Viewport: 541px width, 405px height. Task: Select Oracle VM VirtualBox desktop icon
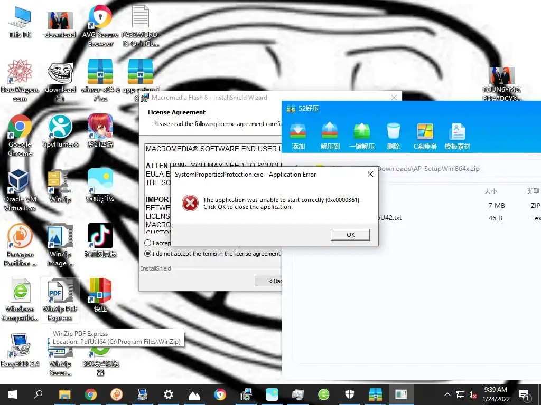(20, 190)
